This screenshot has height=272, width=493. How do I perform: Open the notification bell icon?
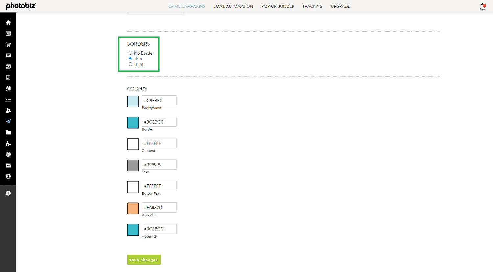pyautogui.click(x=482, y=6)
